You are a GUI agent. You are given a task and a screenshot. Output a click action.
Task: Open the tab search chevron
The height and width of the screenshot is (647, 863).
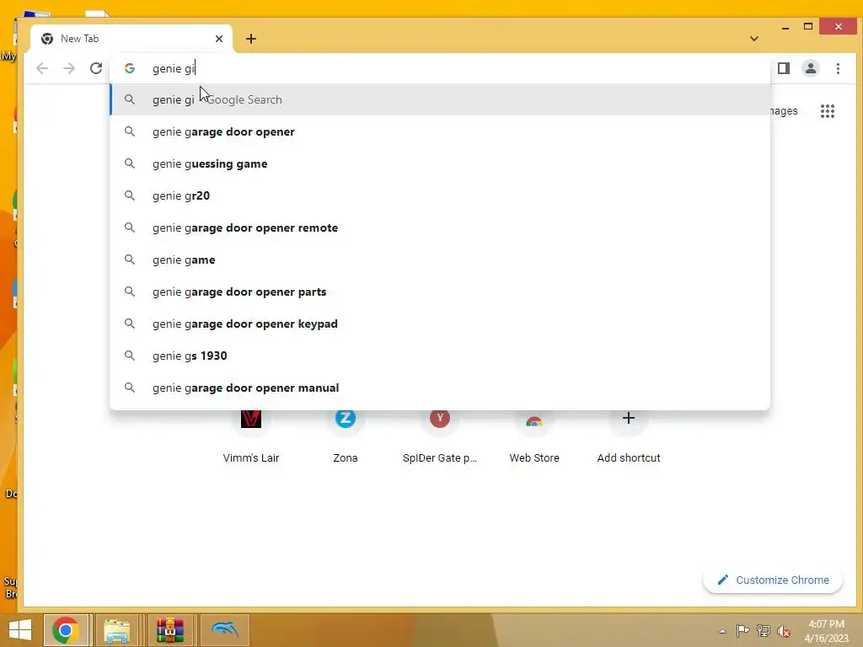(x=754, y=39)
